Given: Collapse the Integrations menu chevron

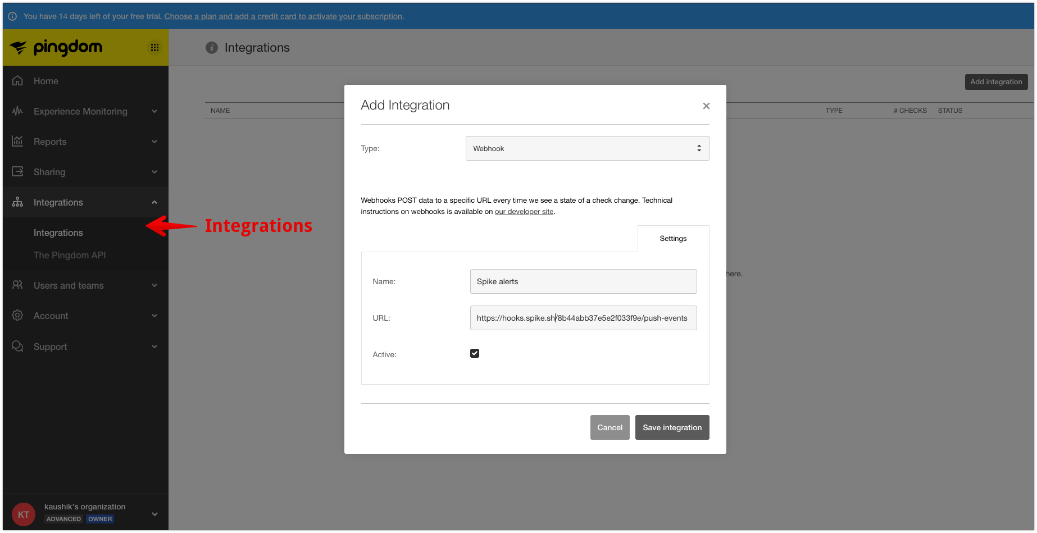Looking at the screenshot, I should pos(154,202).
